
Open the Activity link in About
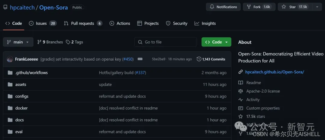point(253,100)
